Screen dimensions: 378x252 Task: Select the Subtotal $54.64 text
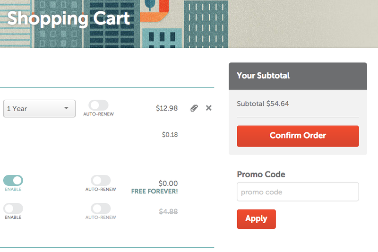pyautogui.click(x=263, y=104)
